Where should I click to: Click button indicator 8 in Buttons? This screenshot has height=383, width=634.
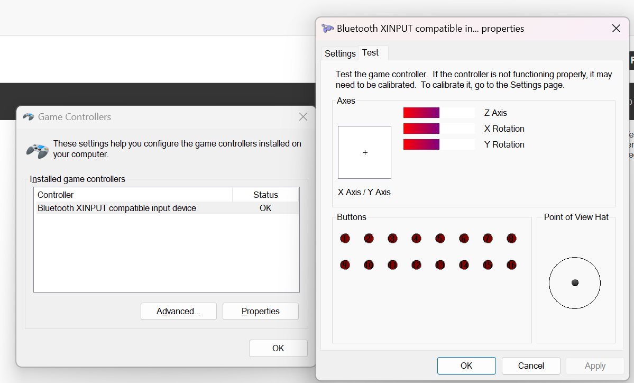(x=511, y=239)
